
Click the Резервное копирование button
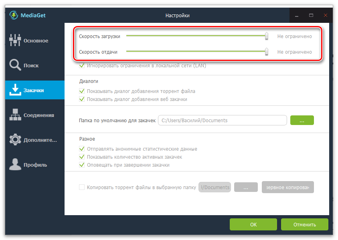(x=288, y=187)
